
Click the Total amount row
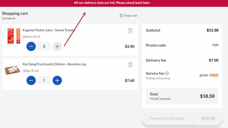tap(182, 96)
